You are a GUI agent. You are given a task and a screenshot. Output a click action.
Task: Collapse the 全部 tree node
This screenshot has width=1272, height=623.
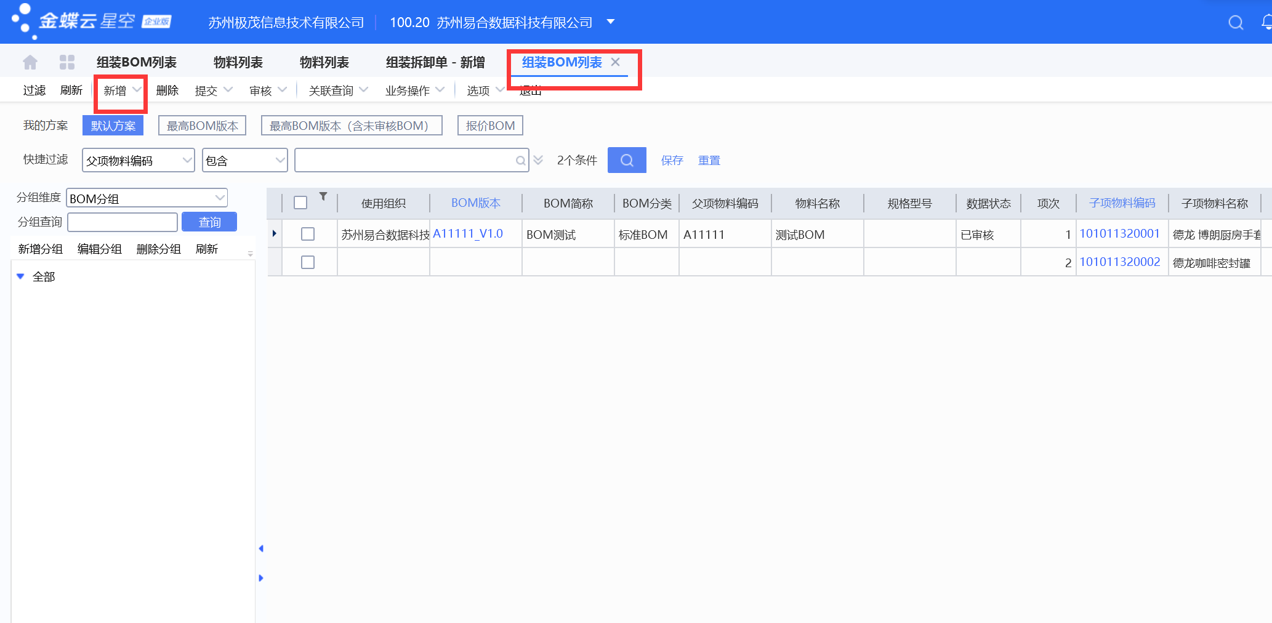tap(20, 276)
